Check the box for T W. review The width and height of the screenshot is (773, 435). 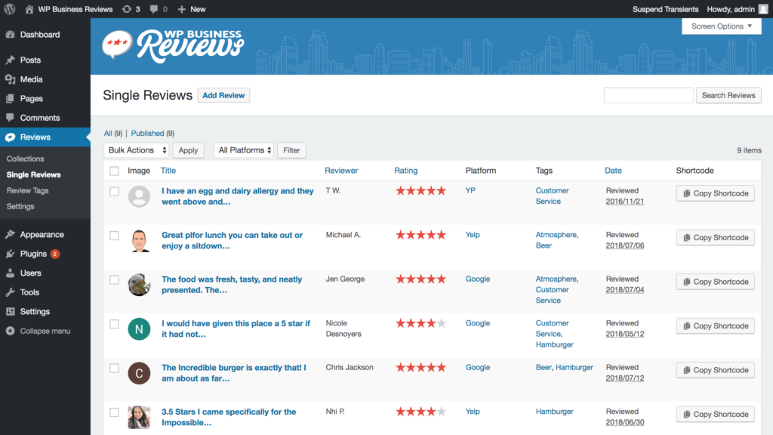(115, 191)
